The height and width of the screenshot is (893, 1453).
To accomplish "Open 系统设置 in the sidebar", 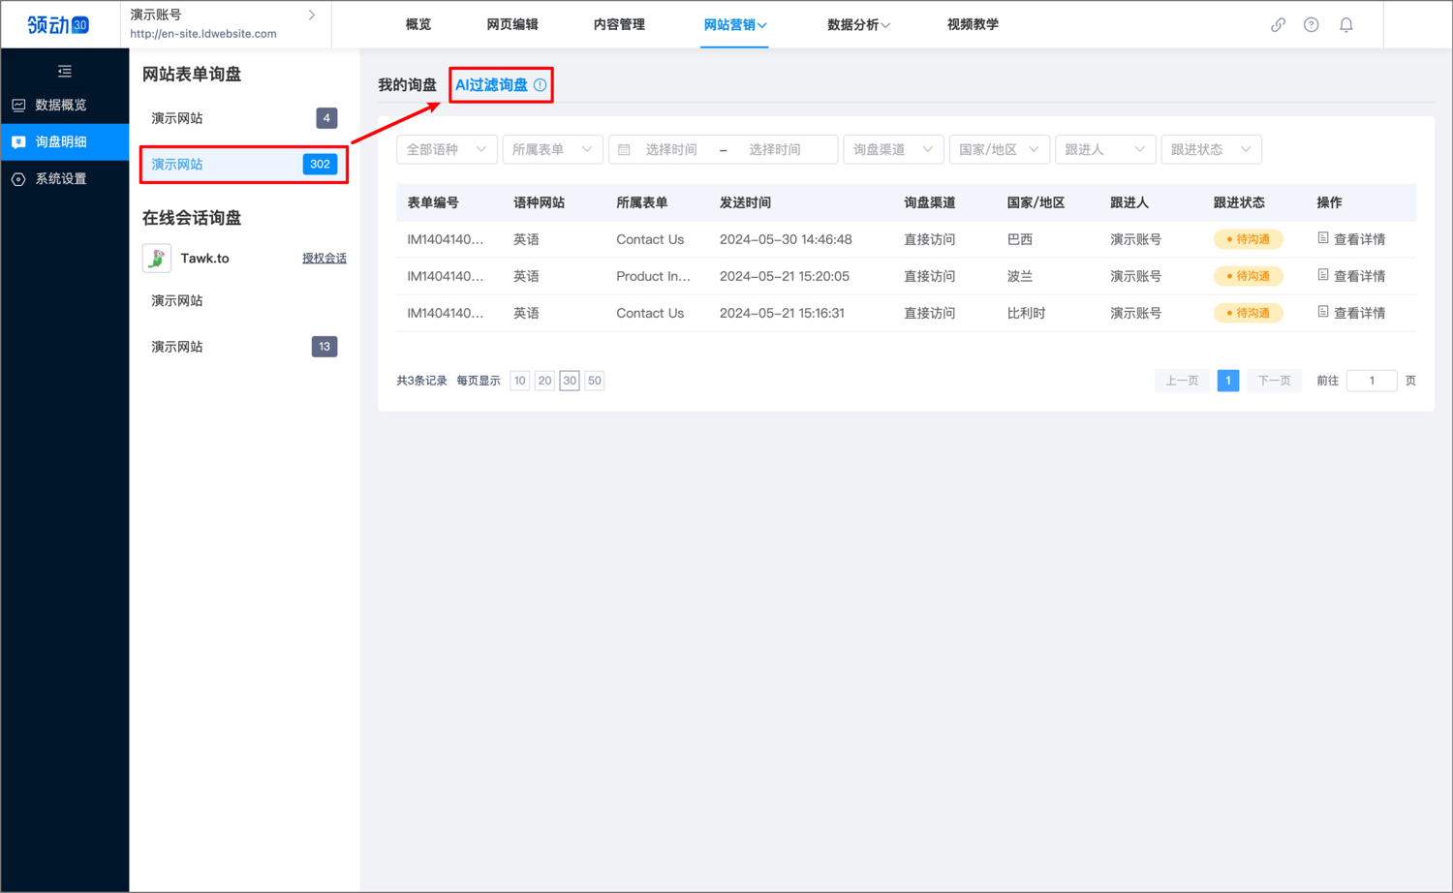I will tap(61, 179).
